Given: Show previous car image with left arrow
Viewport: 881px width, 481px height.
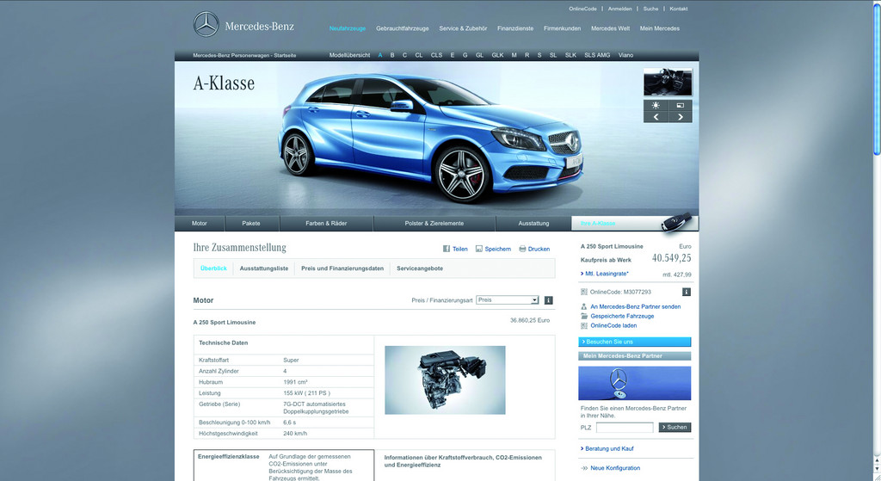Looking at the screenshot, I should [656, 117].
